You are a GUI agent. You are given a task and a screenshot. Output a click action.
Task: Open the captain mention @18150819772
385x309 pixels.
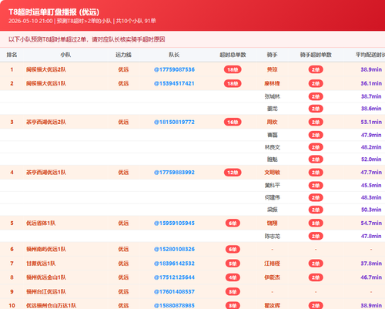coord(174,122)
